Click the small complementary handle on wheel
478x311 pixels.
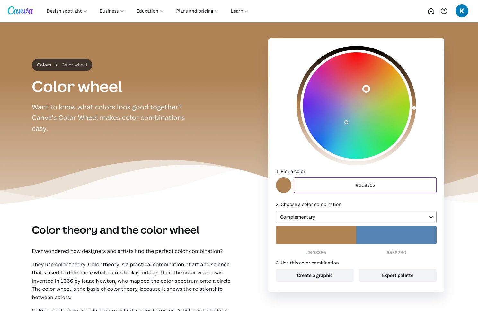click(346, 122)
